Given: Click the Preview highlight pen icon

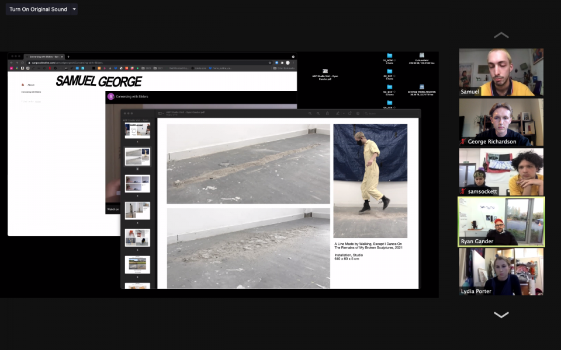Looking at the screenshot, I should click(337, 114).
